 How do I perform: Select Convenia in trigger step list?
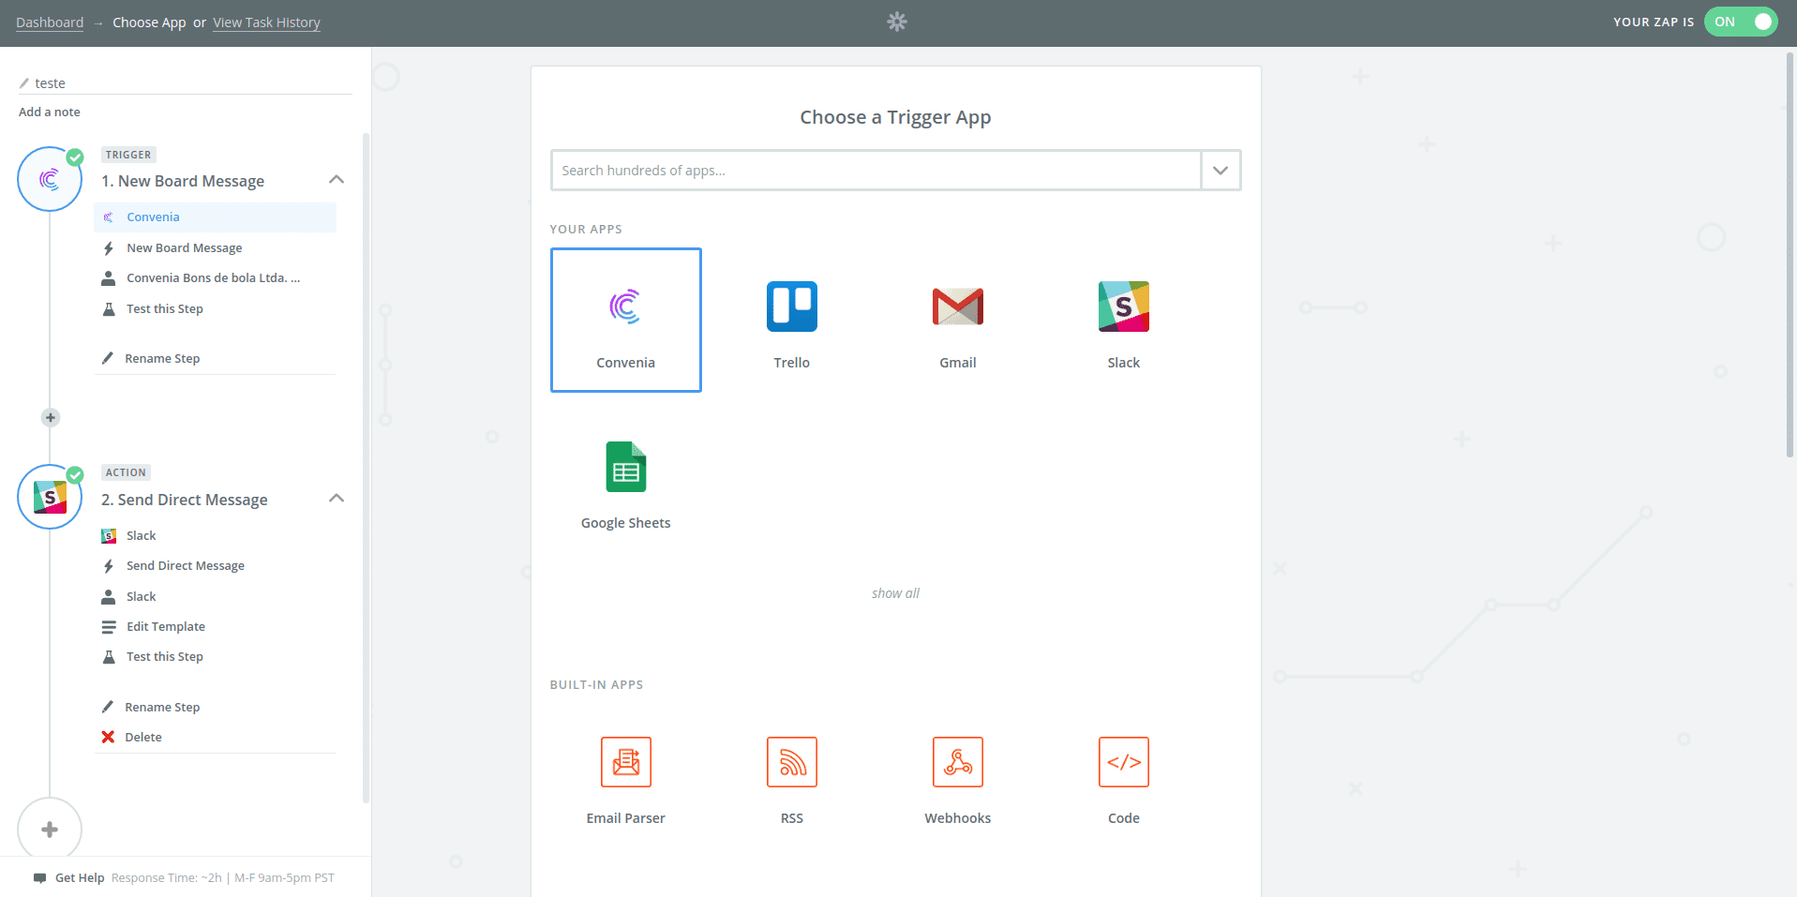(215, 217)
